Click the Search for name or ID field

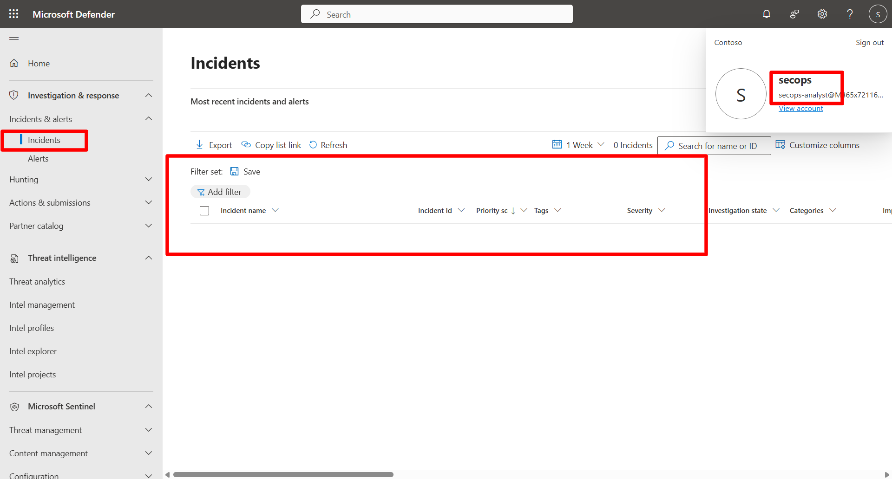[x=714, y=146]
